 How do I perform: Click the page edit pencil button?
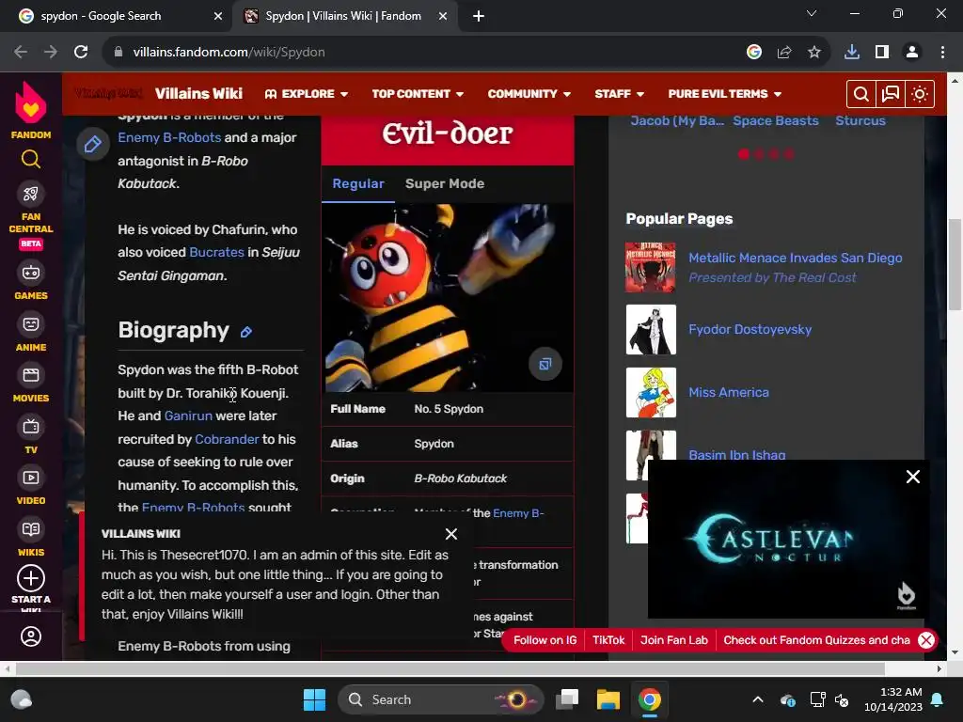[93, 144]
